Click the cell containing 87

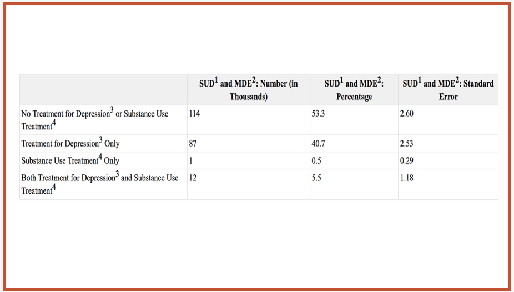(249, 144)
